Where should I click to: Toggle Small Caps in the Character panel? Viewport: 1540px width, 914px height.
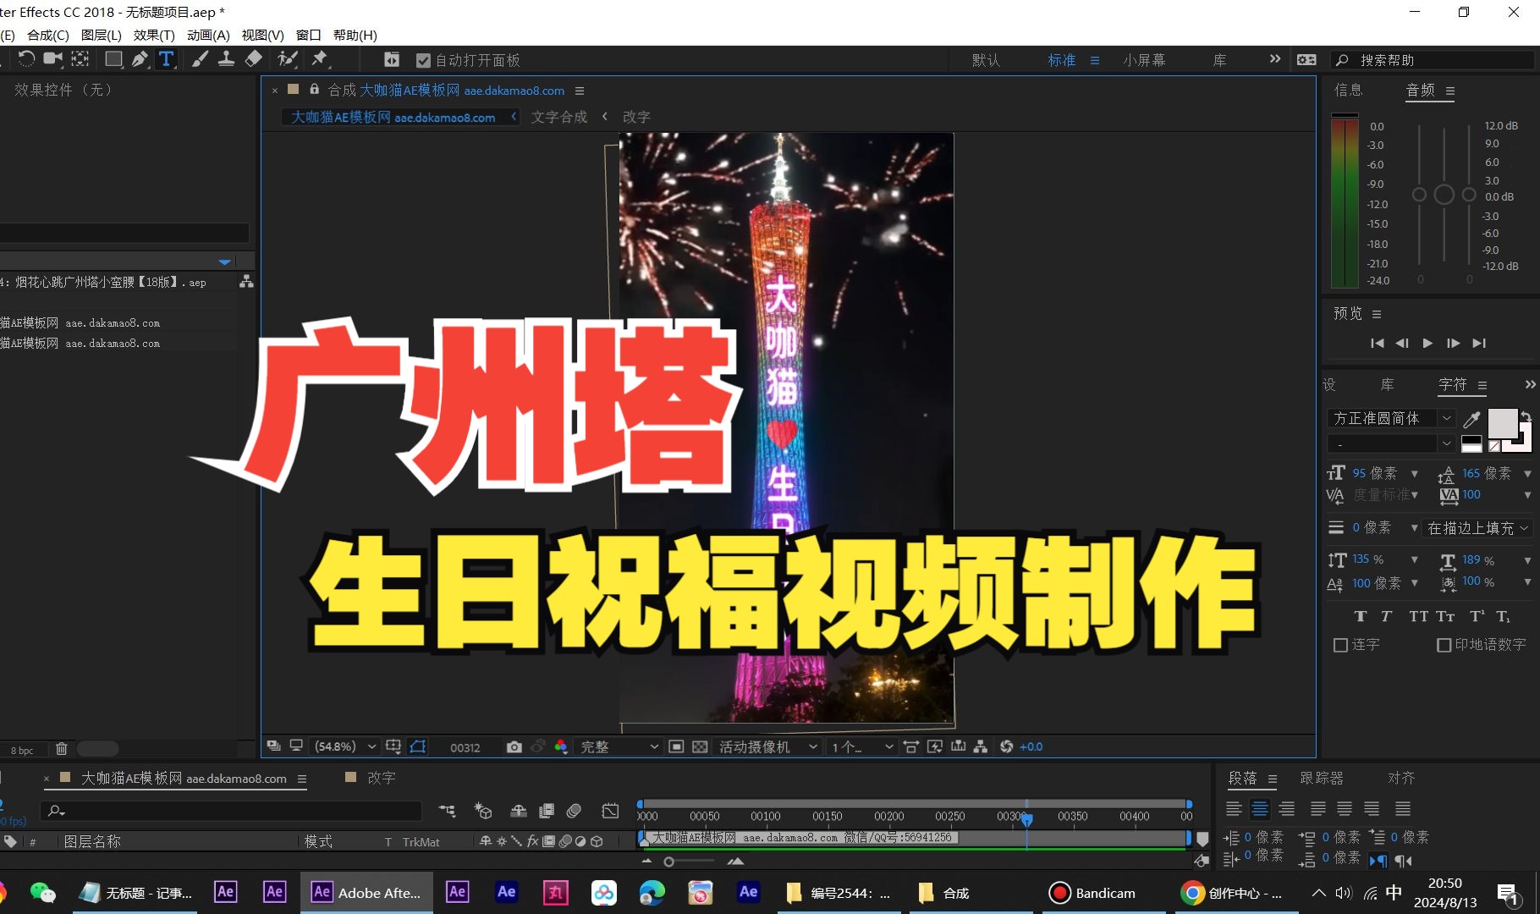point(1445,616)
